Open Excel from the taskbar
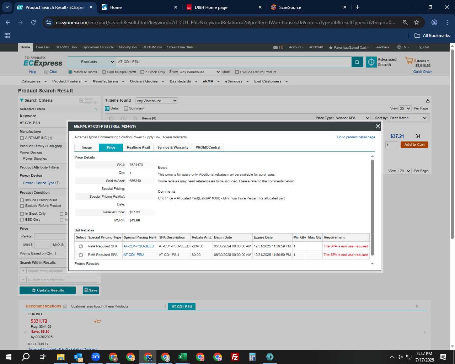 click(183, 357)
